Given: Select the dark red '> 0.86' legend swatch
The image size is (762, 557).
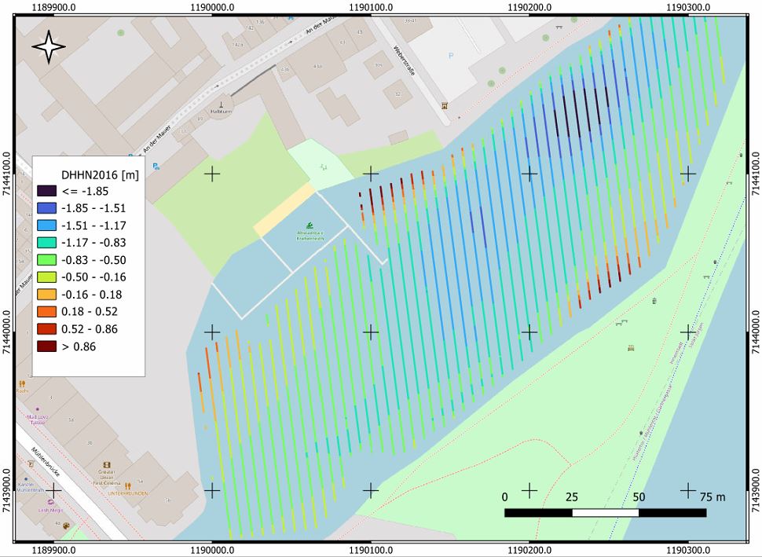Looking at the screenshot, I should click(46, 346).
